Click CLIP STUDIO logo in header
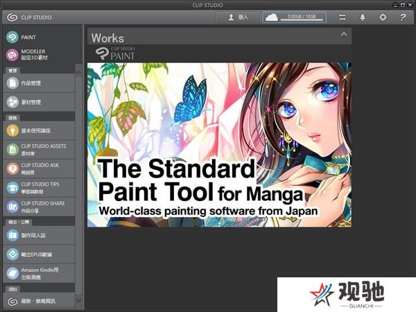 click(29, 17)
